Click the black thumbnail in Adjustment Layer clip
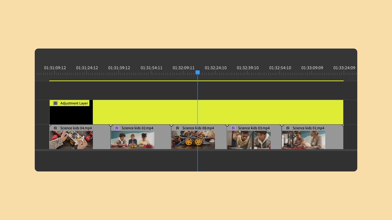 [71, 115]
